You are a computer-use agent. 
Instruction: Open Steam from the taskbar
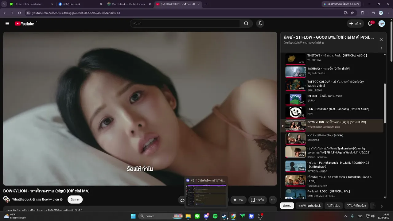(224, 216)
